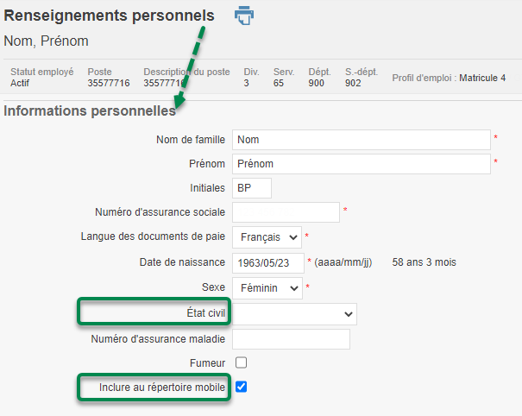Open the Langue des documents de paie dropdown
The image size is (522, 416).
tap(267, 236)
